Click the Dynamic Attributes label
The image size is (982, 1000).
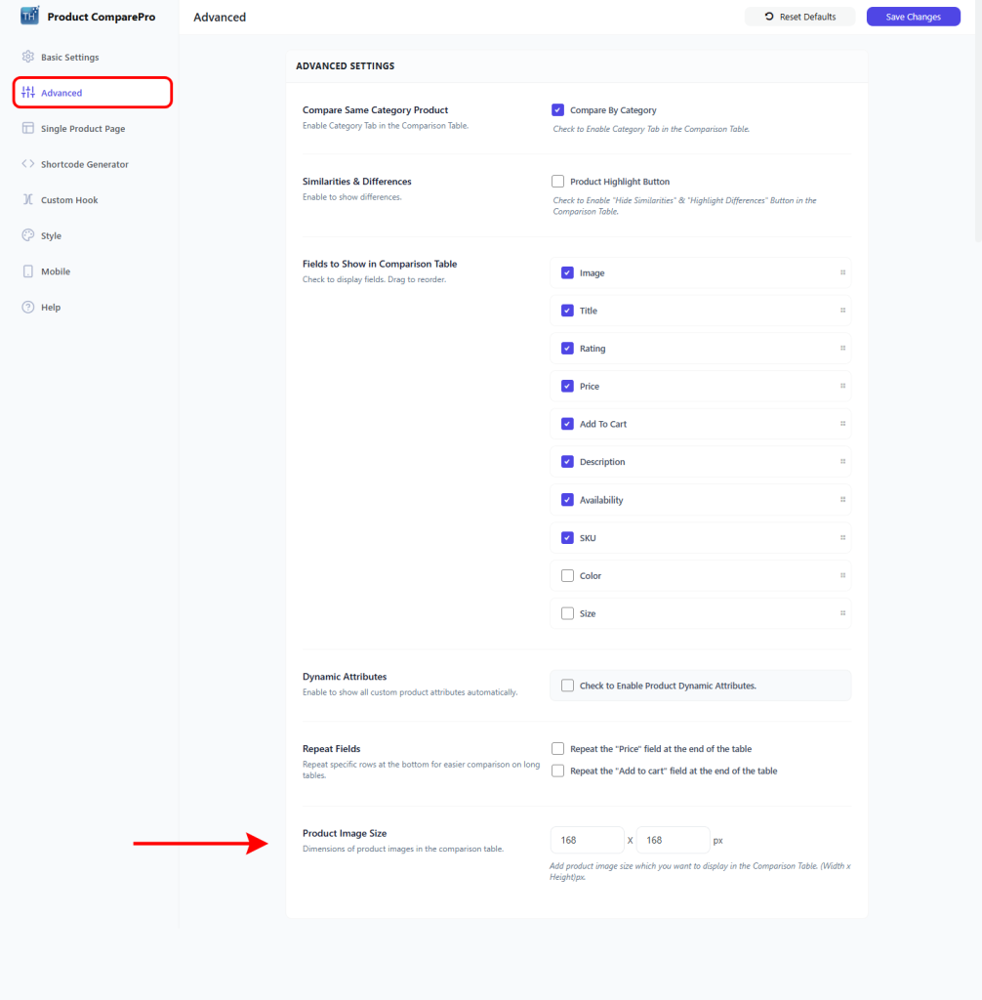pyautogui.click(x=345, y=676)
